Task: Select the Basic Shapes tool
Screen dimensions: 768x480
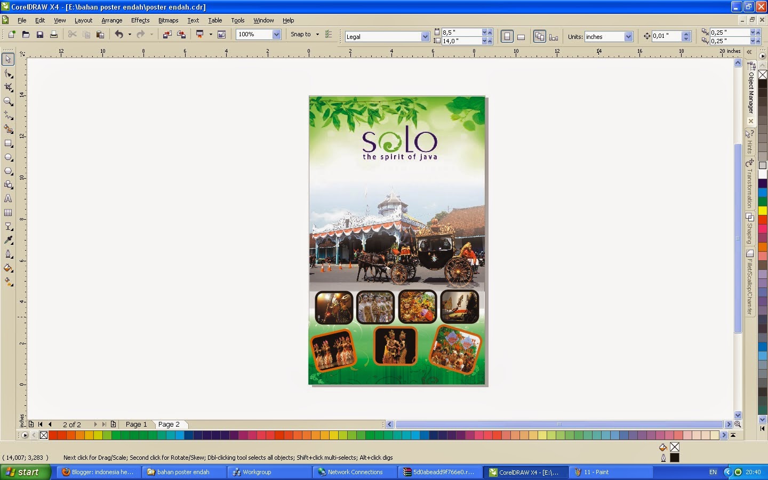Action: tap(8, 185)
